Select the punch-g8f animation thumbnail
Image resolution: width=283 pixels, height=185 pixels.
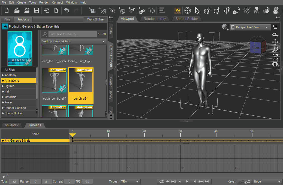(80, 80)
